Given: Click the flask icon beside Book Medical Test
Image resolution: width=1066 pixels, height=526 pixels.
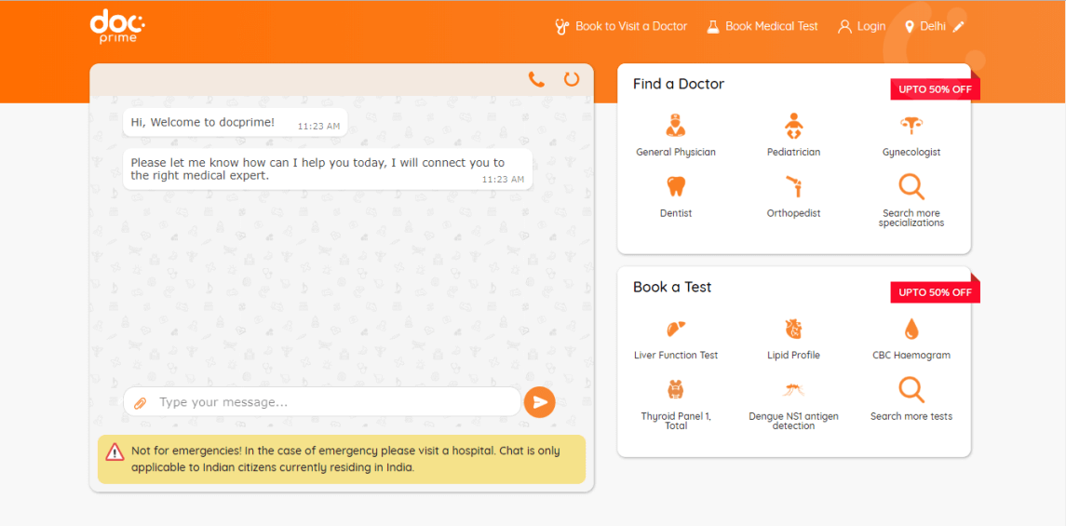Looking at the screenshot, I should tap(712, 26).
